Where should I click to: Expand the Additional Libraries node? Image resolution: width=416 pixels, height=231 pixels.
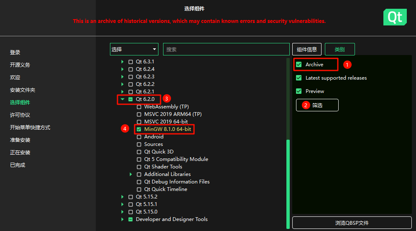pos(131,174)
